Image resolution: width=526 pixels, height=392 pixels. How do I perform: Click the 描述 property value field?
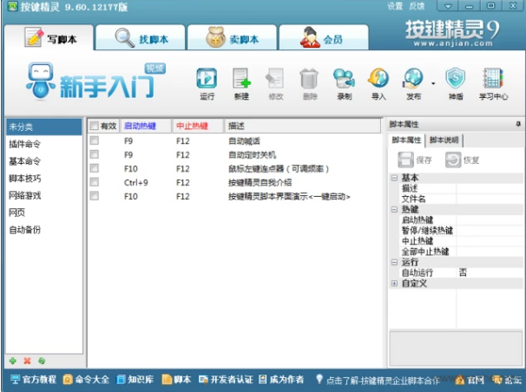point(489,188)
